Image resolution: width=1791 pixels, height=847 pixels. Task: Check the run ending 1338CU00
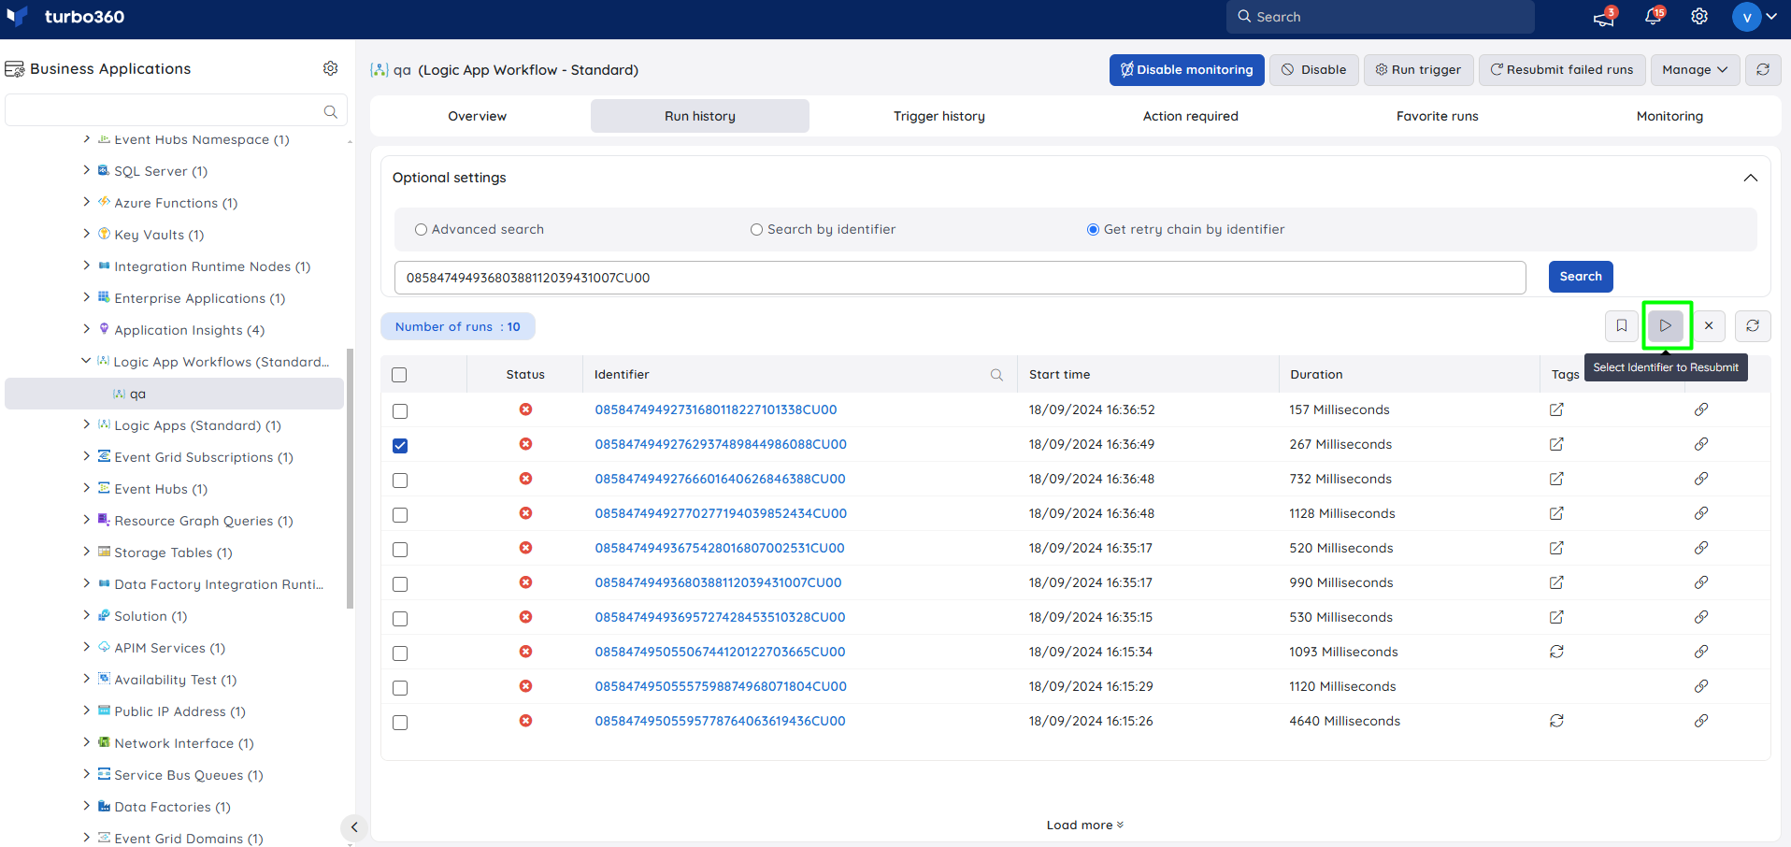[400, 411]
